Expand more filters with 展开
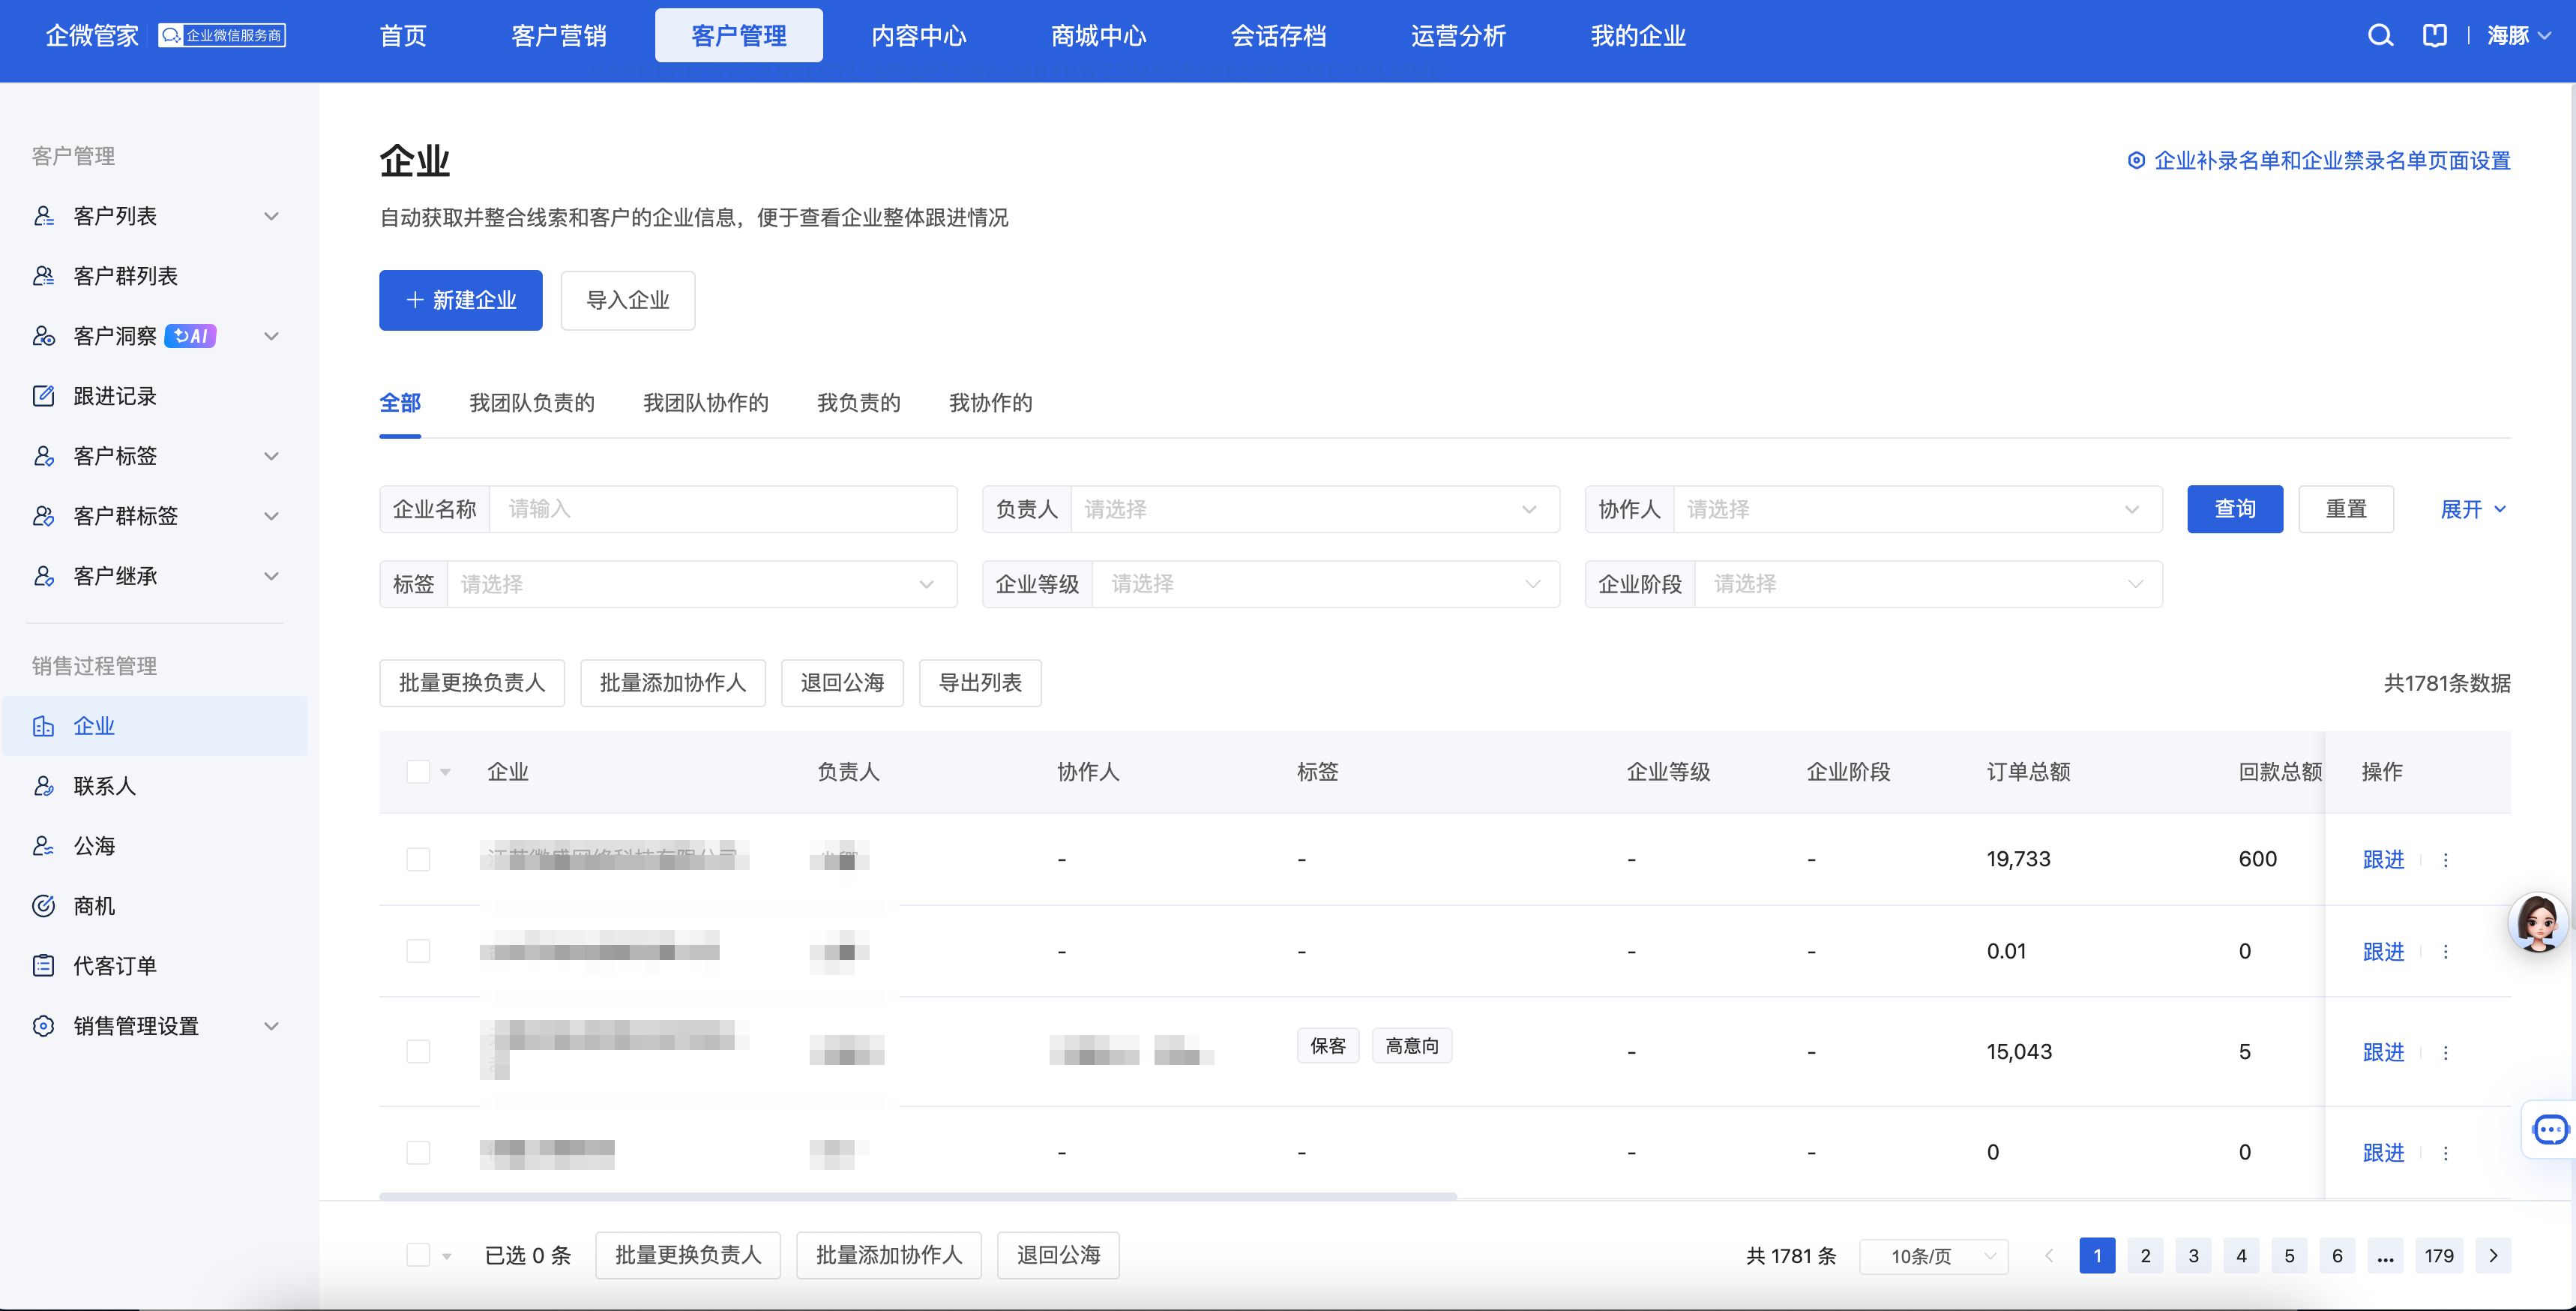The width and height of the screenshot is (2576, 1311). 2473,509
